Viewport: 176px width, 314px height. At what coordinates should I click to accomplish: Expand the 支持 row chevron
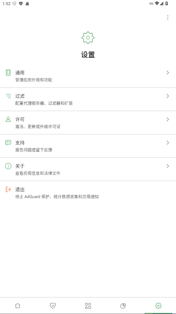click(x=168, y=143)
